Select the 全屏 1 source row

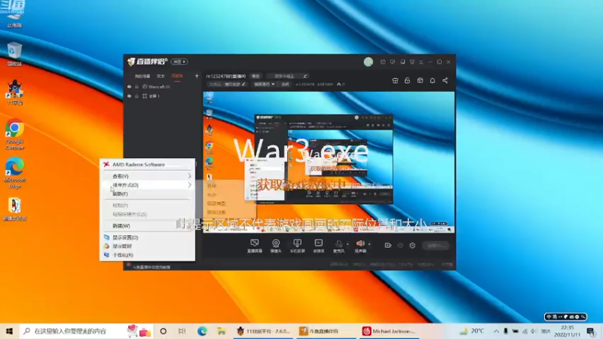(163, 96)
